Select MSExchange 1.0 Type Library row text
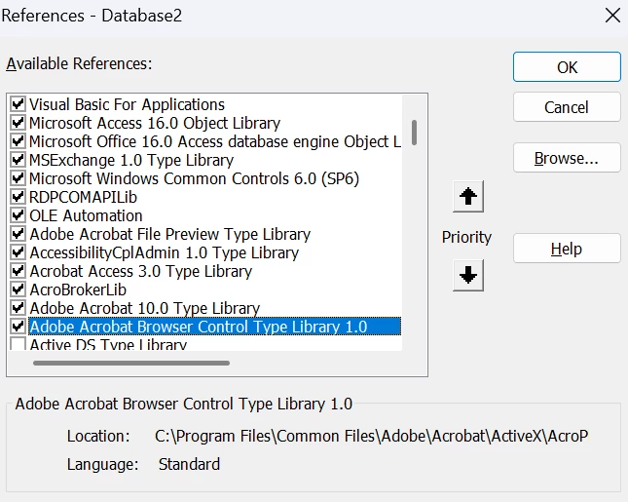This screenshot has height=502, width=628. [x=131, y=160]
